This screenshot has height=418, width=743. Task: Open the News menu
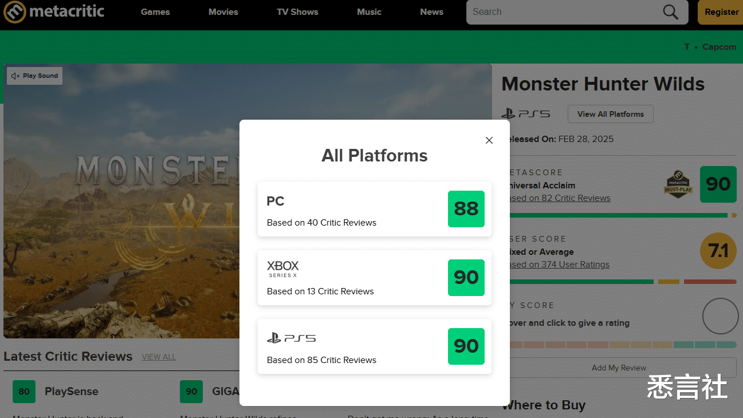point(431,12)
